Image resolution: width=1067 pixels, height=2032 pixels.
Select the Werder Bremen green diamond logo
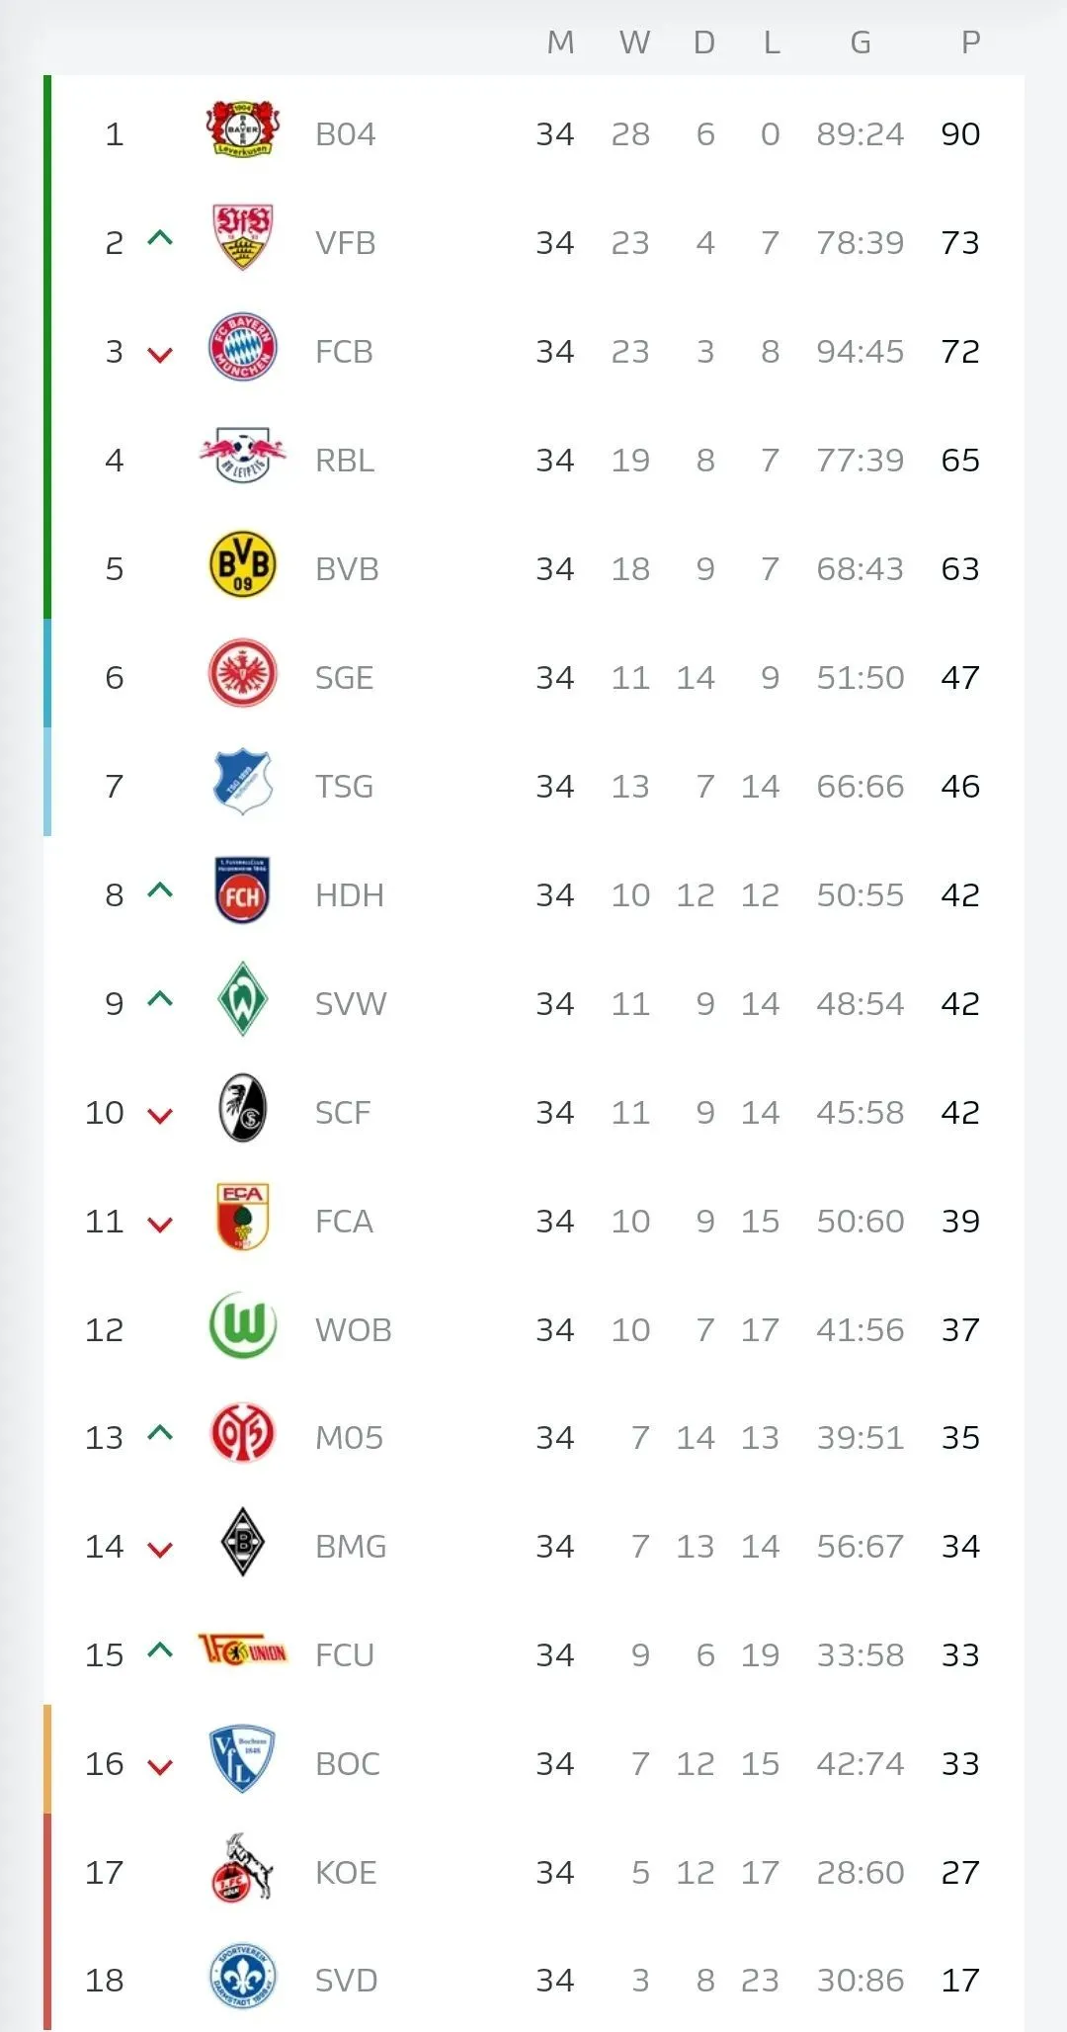point(242,999)
